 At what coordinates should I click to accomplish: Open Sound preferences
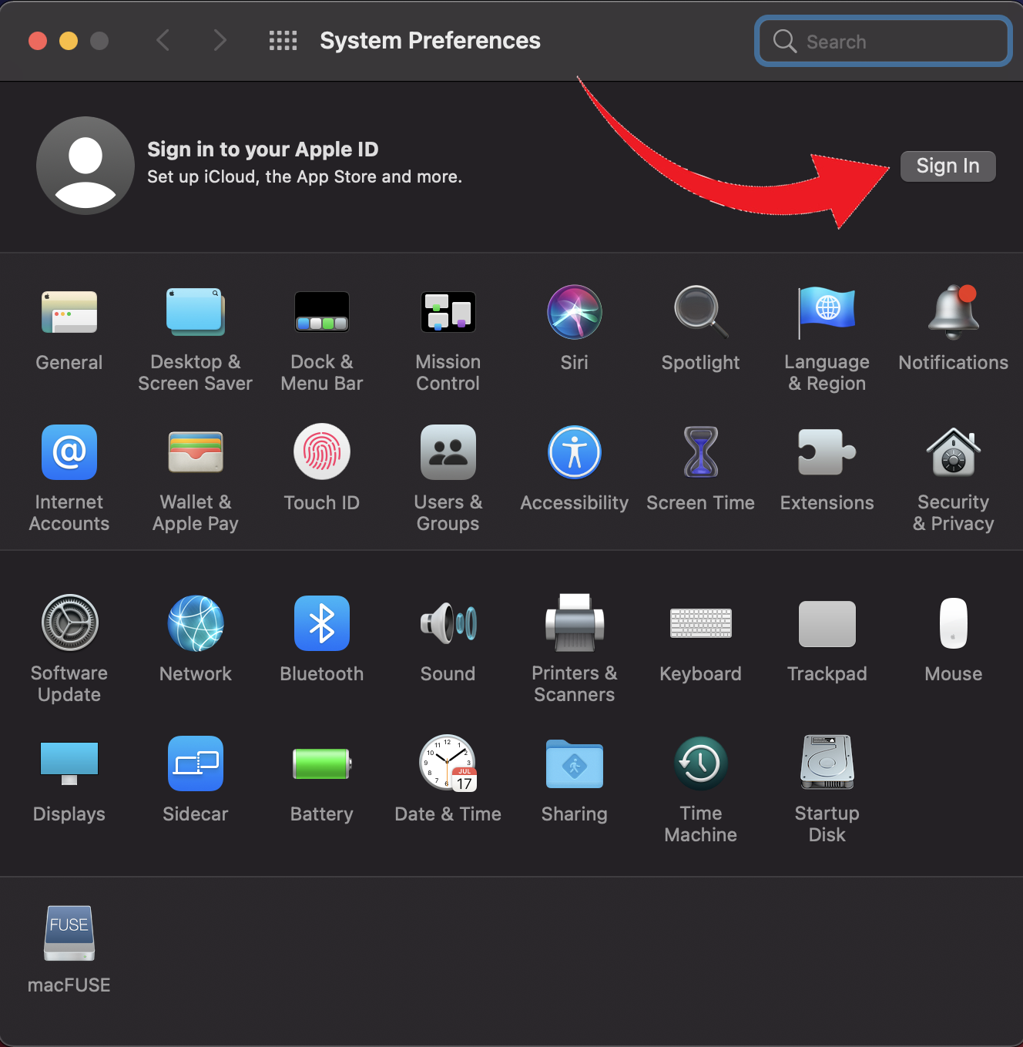[448, 624]
